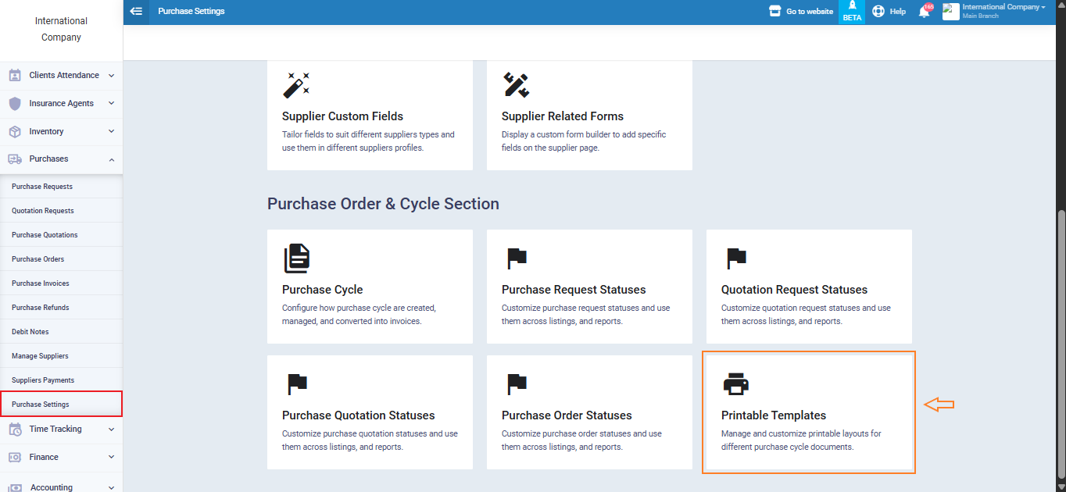Click the Go to website link
The width and height of the screenshot is (1066, 492).
pos(801,12)
